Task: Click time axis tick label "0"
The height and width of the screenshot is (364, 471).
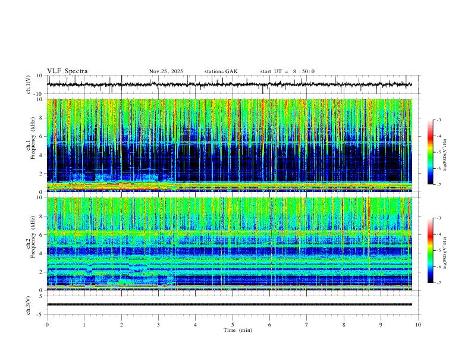Action: (x=47, y=325)
